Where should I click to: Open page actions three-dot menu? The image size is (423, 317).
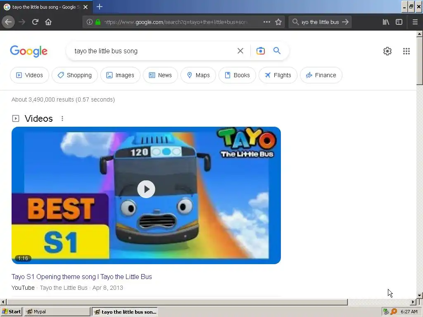[266, 22]
